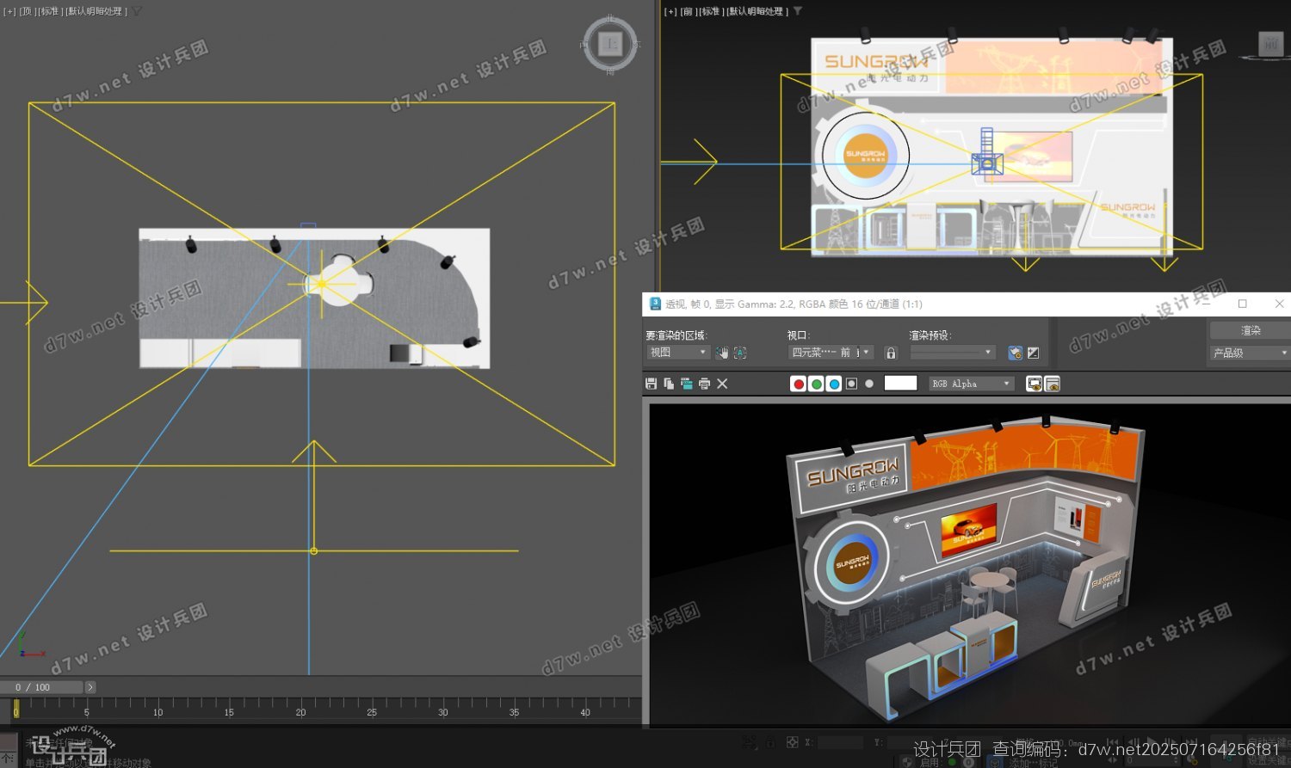Select the SUNGROW circle logo in front viewport

pos(866,156)
